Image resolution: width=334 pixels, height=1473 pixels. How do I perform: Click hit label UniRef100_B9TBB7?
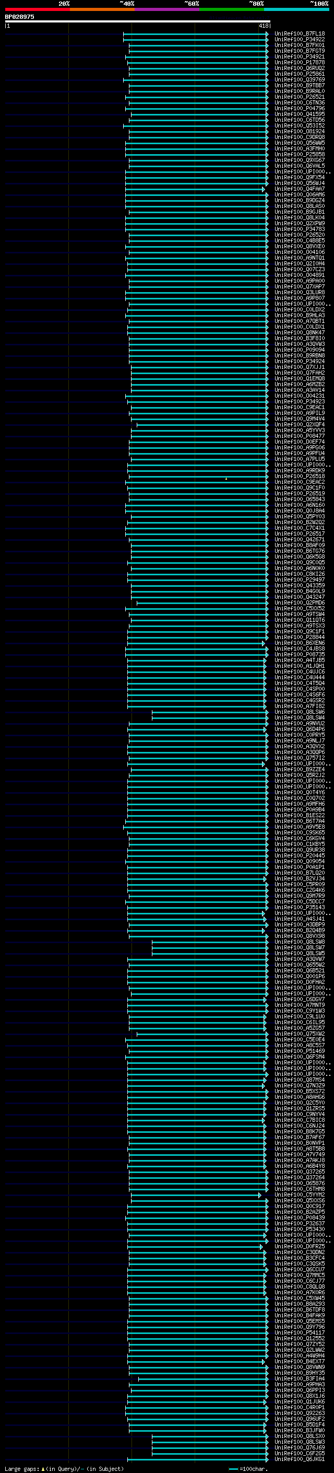click(x=300, y=85)
